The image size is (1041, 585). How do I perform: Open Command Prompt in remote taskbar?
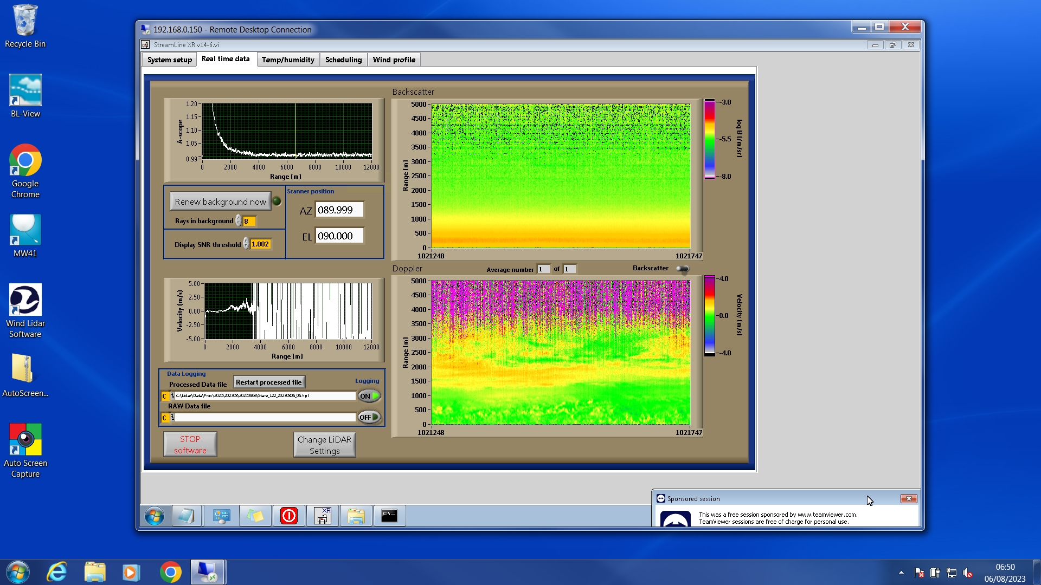389,516
